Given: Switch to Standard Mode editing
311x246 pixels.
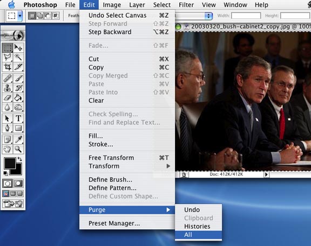Looking at the screenshot, I should coord(8,184).
